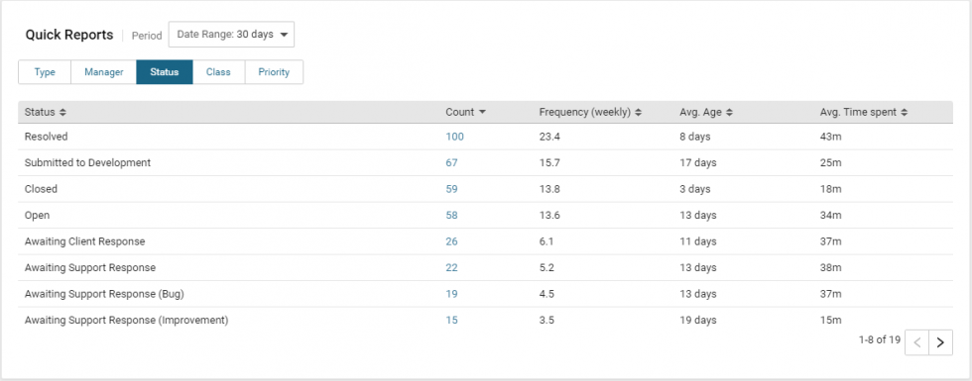Select the Closed status row label
This screenshot has height=381, width=972.
(41, 189)
